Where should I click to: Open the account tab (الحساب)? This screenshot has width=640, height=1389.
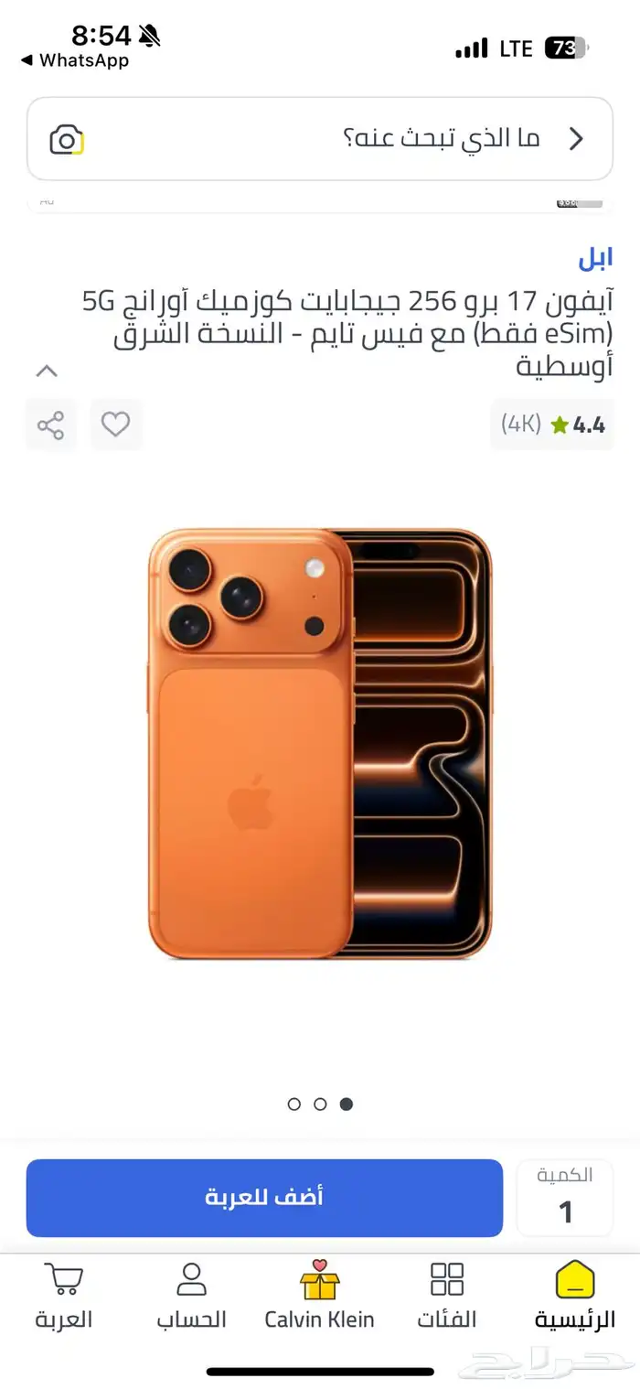(x=191, y=1296)
